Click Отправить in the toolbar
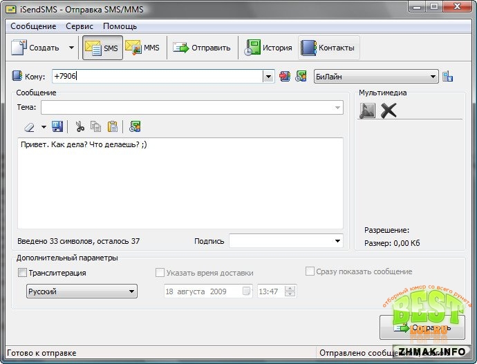This screenshot has height=364, width=477. [x=202, y=48]
